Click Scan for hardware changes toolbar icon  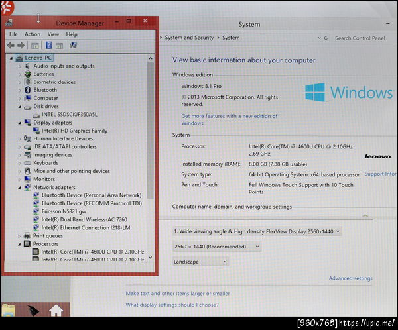pyautogui.click(x=74, y=46)
